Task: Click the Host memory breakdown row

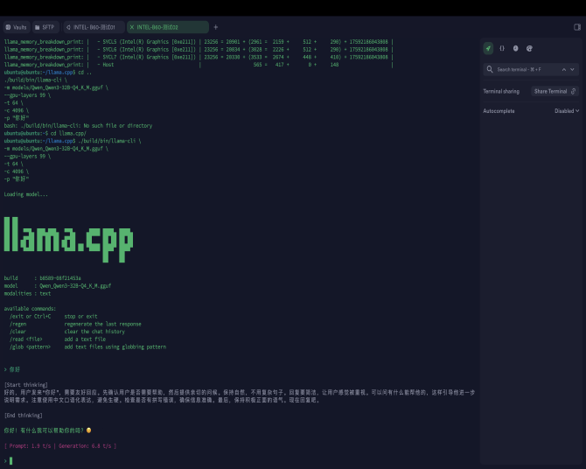Action: pyautogui.click(x=199, y=65)
